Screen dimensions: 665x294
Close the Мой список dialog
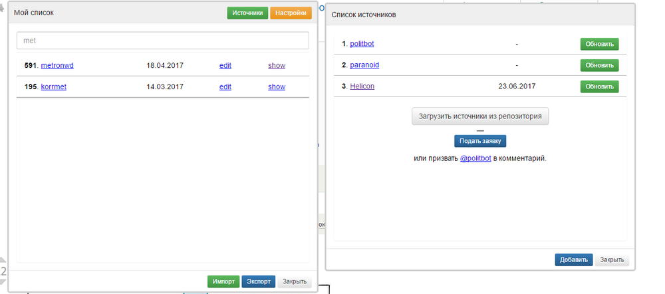point(295,281)
